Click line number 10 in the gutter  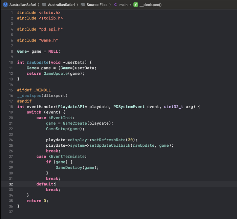click(x=10, y=62)
